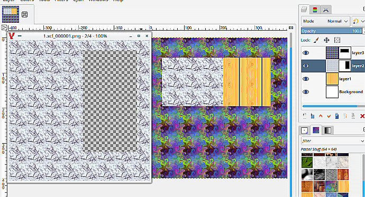The height and width of the screenshot is (197, 365).
Task: Switch to the Channels tab
Action: (x=315, y=10)
